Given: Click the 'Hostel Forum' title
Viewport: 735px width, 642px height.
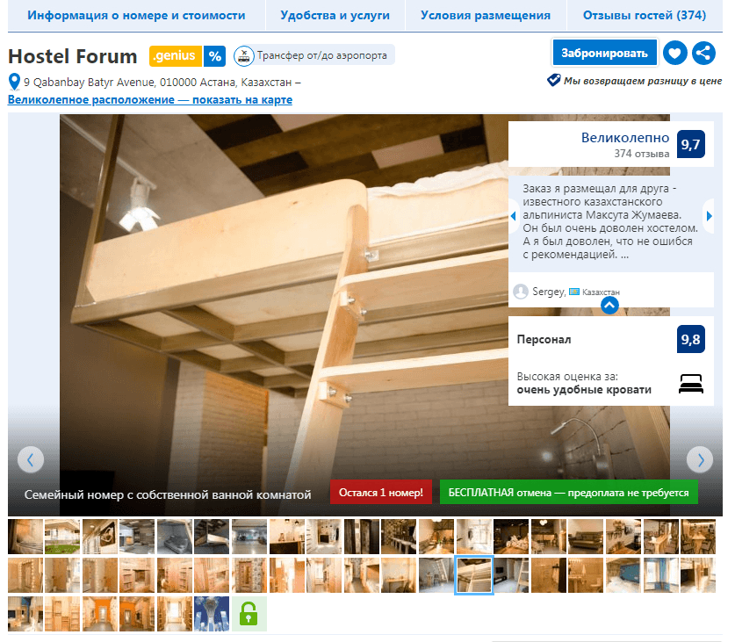Looking at the screenshot, I should pyautogui.click(x=73, y=56).
